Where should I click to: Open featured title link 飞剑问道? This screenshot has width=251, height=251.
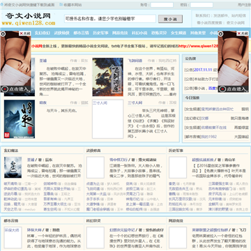(x=135, y=61)
